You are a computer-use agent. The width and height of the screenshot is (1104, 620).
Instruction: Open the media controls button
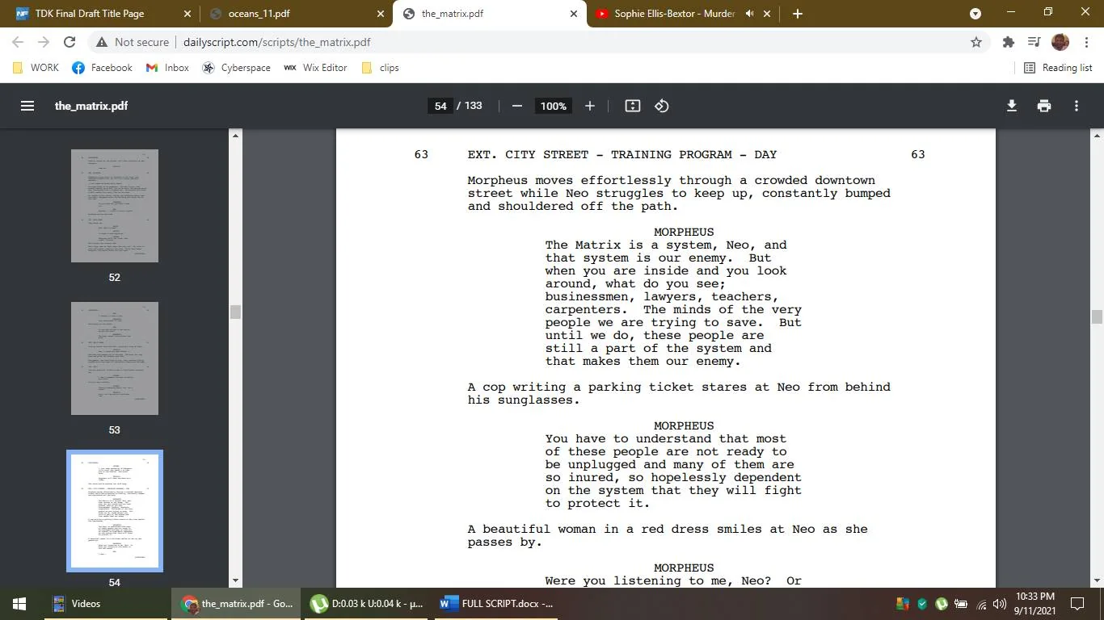click(1034, 42)
